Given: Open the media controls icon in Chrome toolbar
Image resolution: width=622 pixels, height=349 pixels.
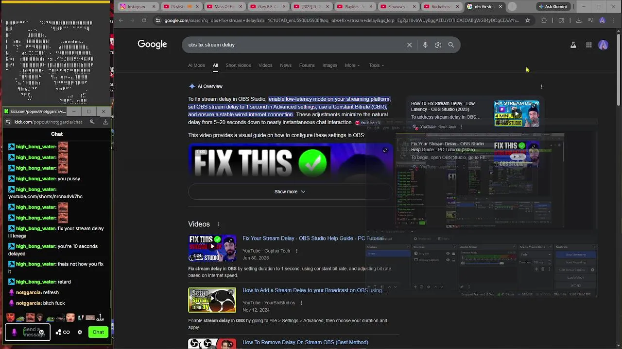Looking at the screenshot, I should (x=590, y=20).
